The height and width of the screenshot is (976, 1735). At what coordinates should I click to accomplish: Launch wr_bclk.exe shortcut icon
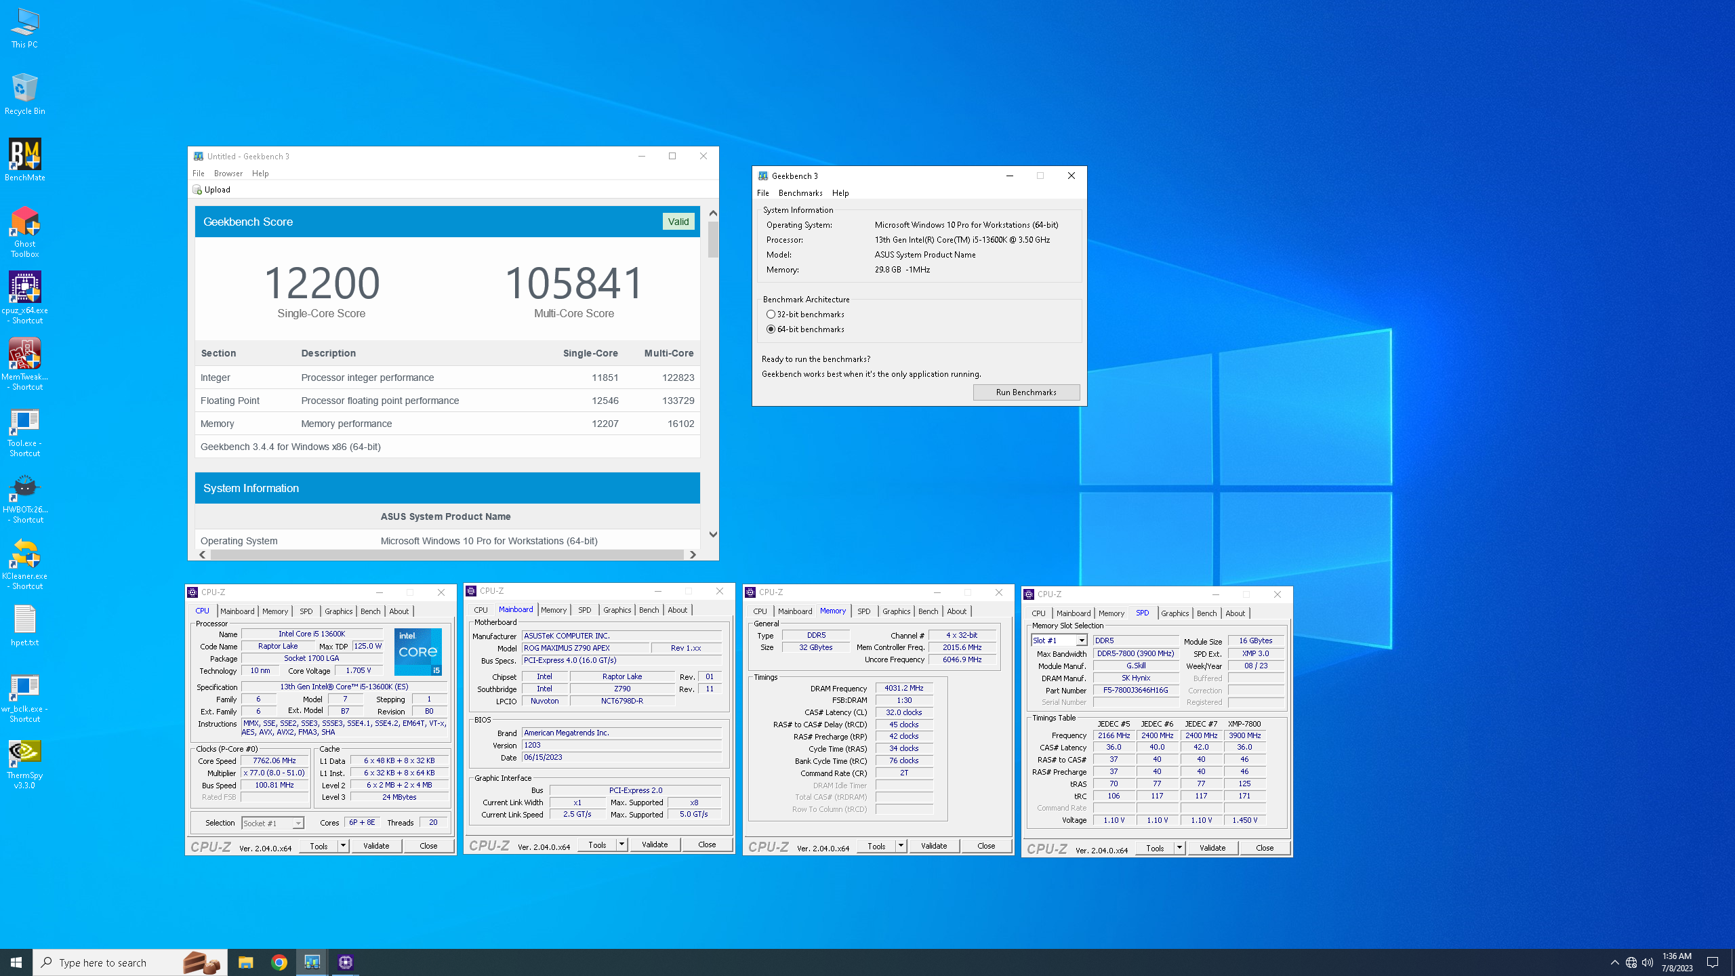click(x=24, y=698)
